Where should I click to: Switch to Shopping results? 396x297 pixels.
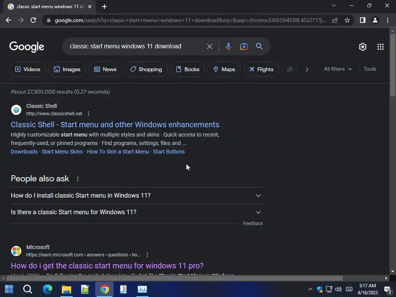pos(146,69)
